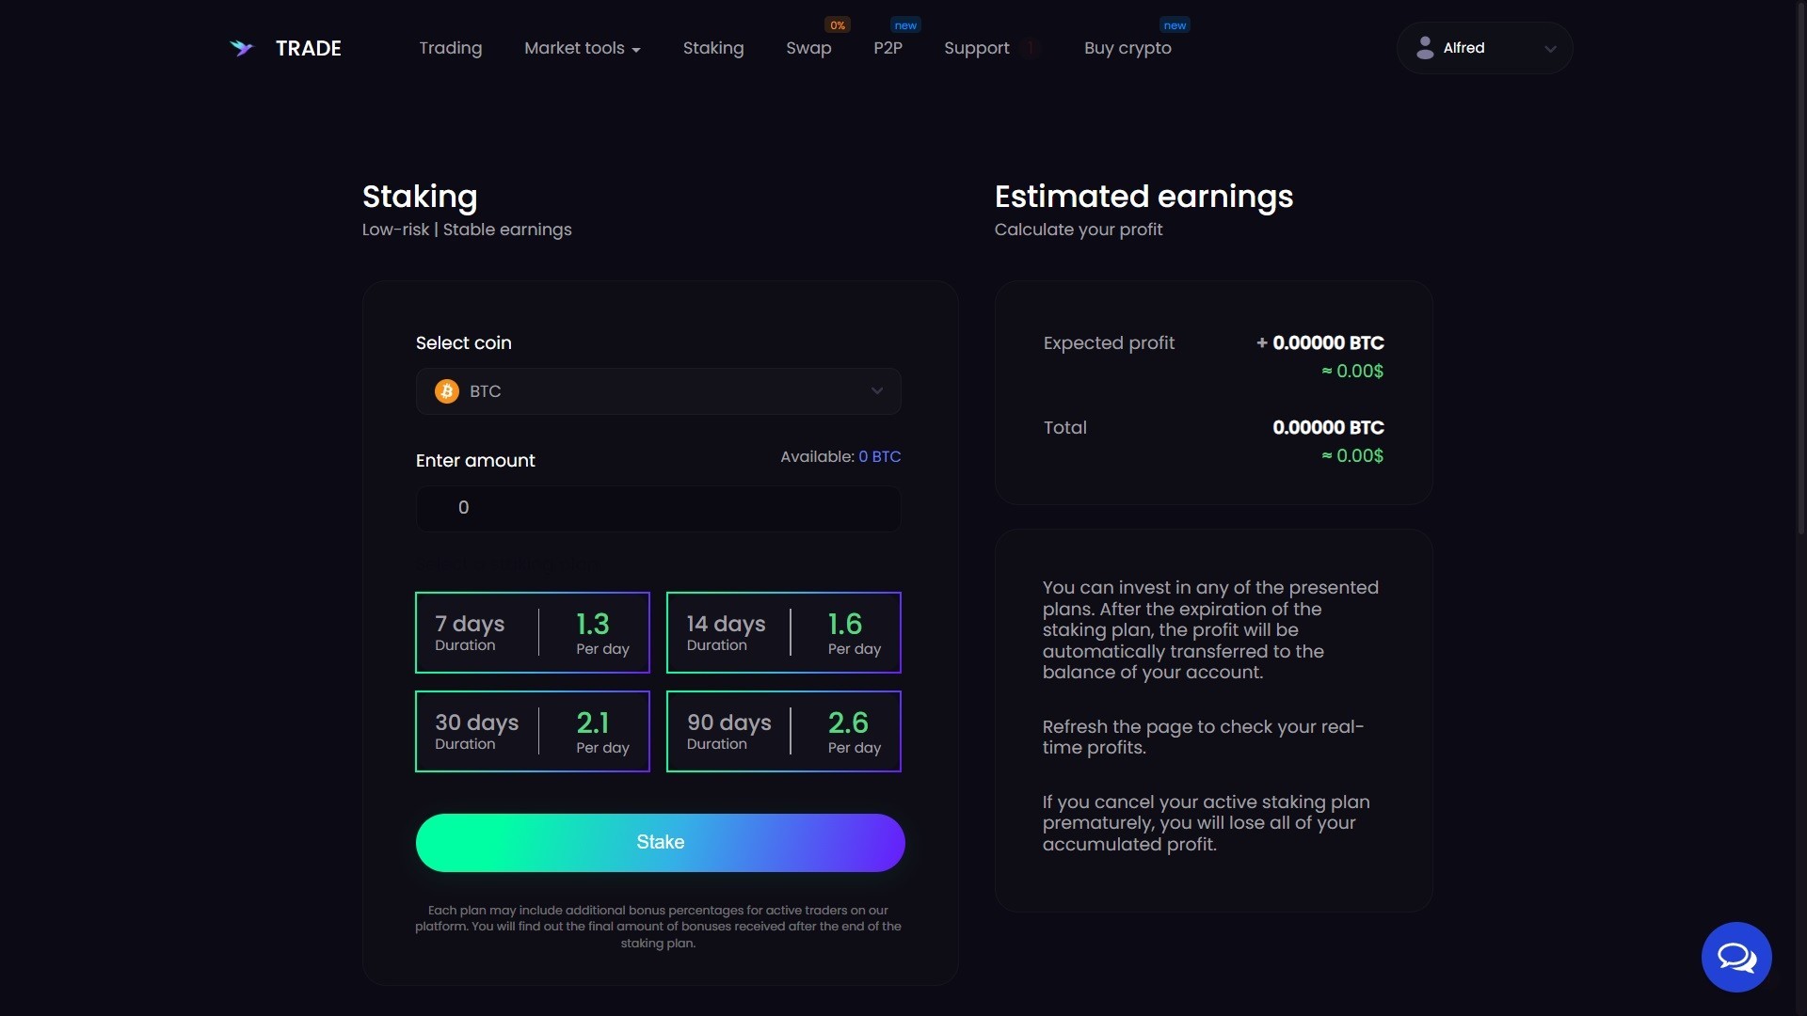
Task: Open the Staking navigation item
Action: pos(712,48)
